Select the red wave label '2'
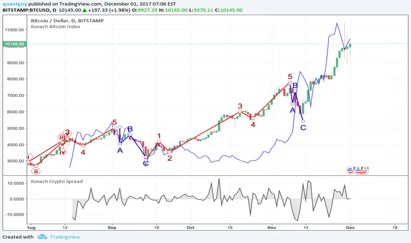The height and width of the screenshot is (243, 411). click(x=170, y=158)
